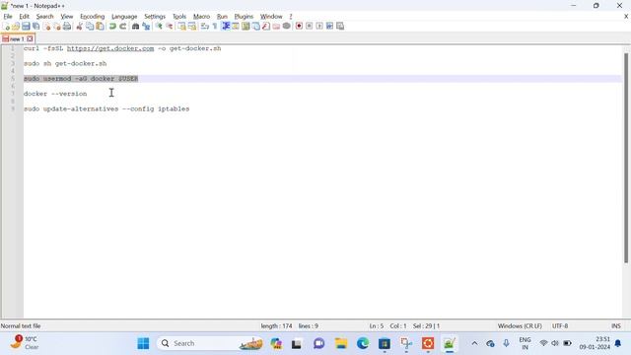Create a new document with New icon
This screenshot has width=631, height=355.
(x=6, y=27)
